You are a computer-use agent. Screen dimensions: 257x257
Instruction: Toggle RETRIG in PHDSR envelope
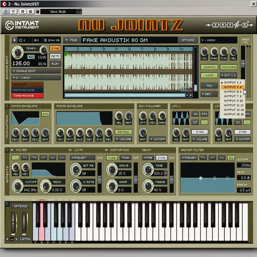click(x=123, y=132)
